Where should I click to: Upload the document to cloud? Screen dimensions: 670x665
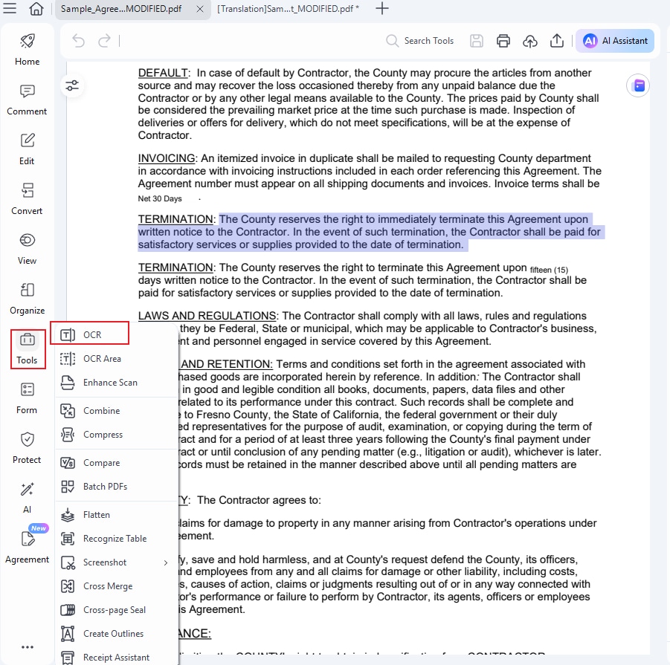click(x=530, y=41)
